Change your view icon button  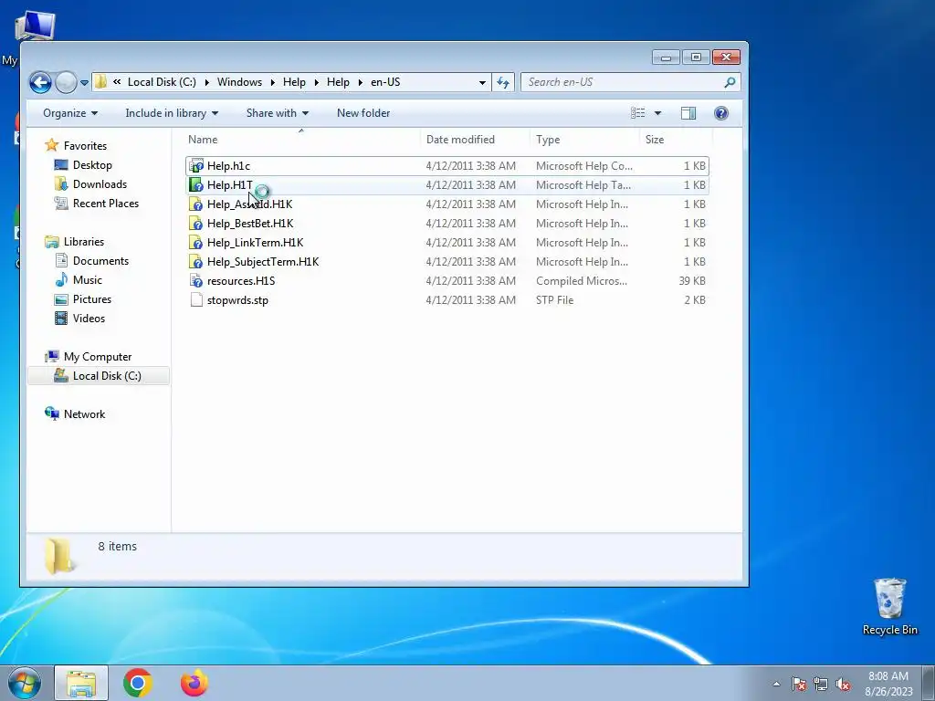[638, 112]
